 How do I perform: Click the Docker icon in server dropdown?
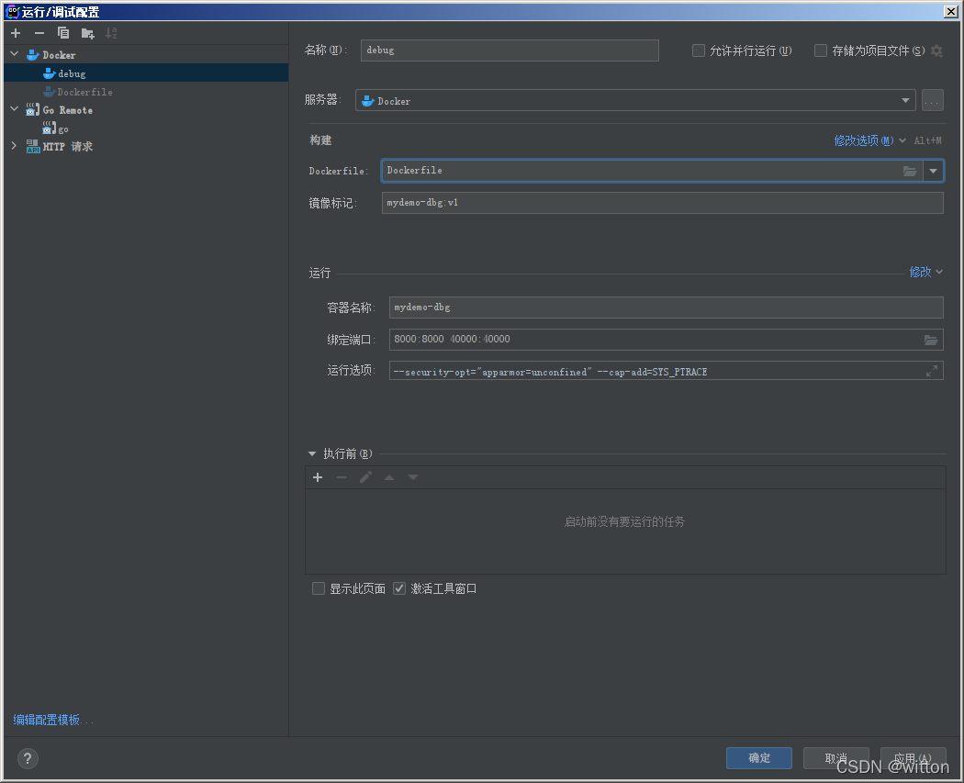[367, 101]
